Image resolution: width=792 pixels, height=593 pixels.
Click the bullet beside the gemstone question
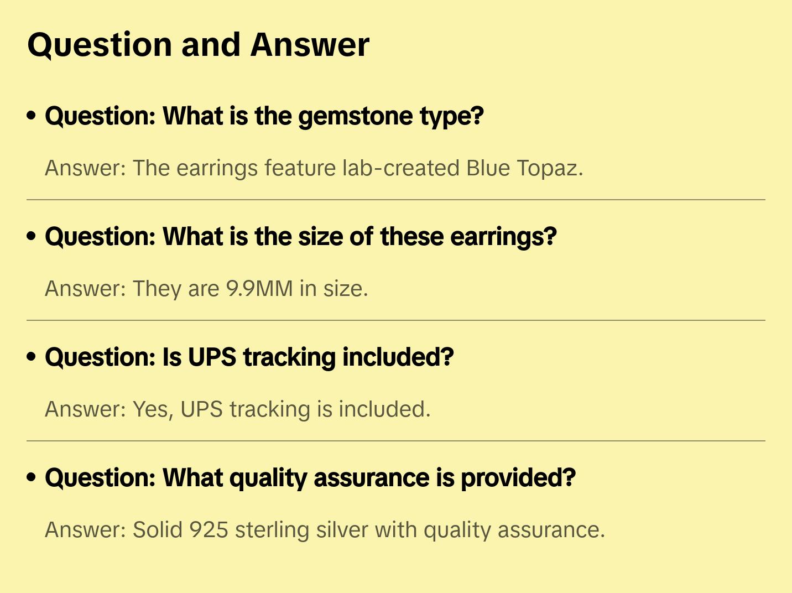[32, 116]
